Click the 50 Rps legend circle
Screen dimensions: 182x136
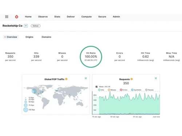coord(25,102)
